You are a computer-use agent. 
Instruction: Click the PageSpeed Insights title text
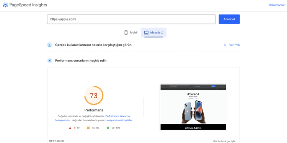coord(28,5)
